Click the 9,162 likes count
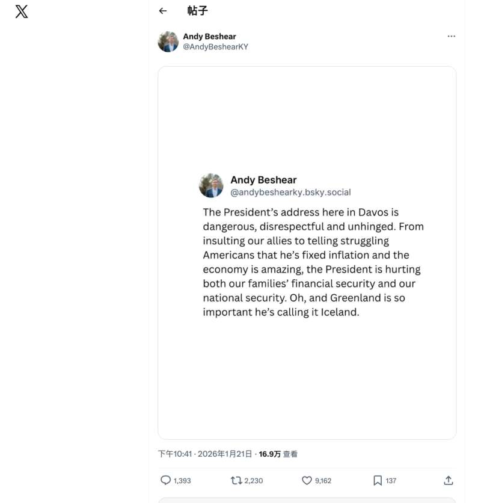The image size is (481, 503). pos(323,481)
